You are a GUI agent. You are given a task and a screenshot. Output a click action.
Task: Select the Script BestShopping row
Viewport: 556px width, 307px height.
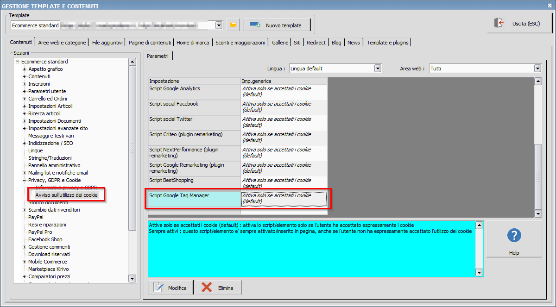click(x=238, y=184)
